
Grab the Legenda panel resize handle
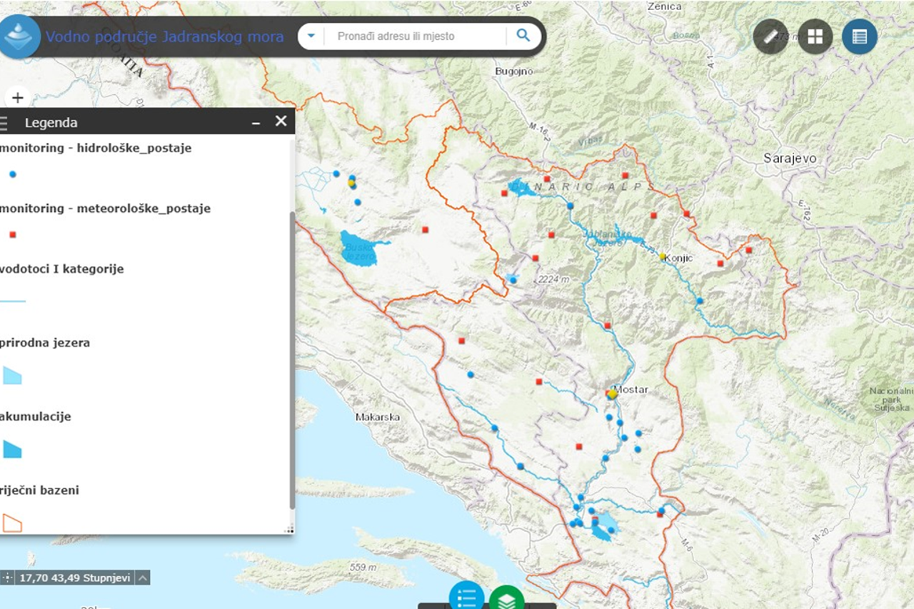[x=289, y=529]
